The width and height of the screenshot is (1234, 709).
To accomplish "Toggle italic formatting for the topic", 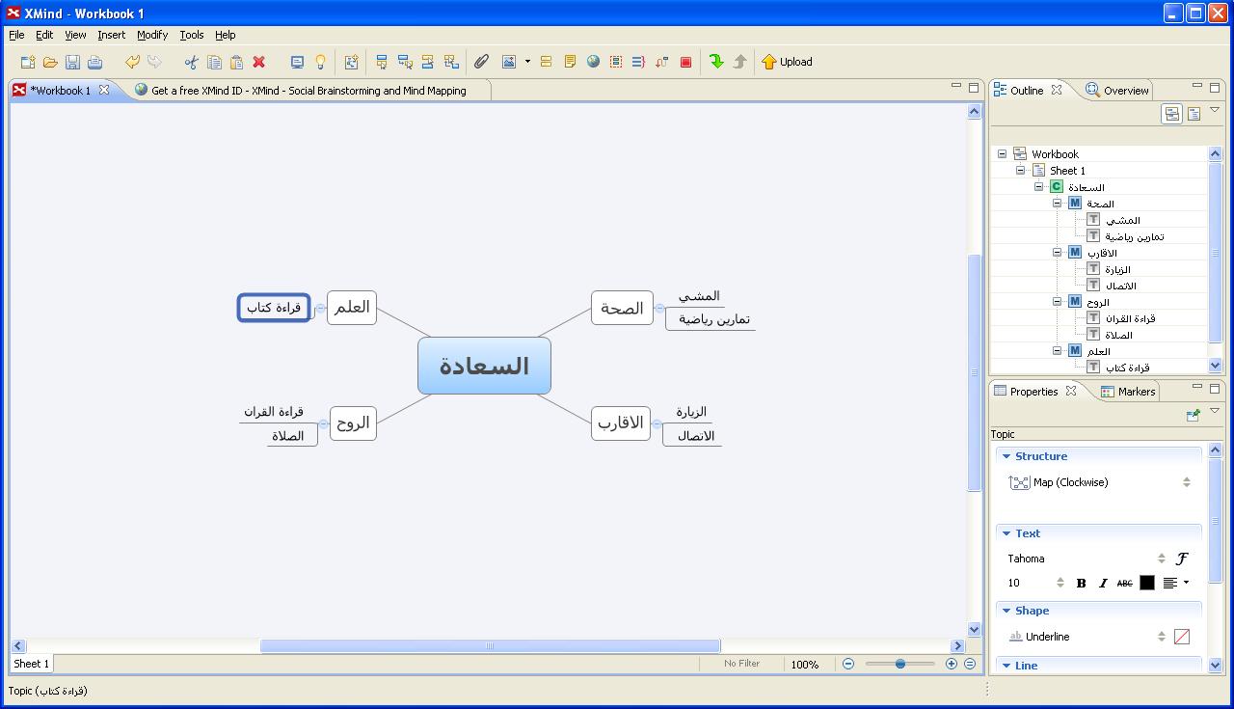I will [x=1103, y=583].
